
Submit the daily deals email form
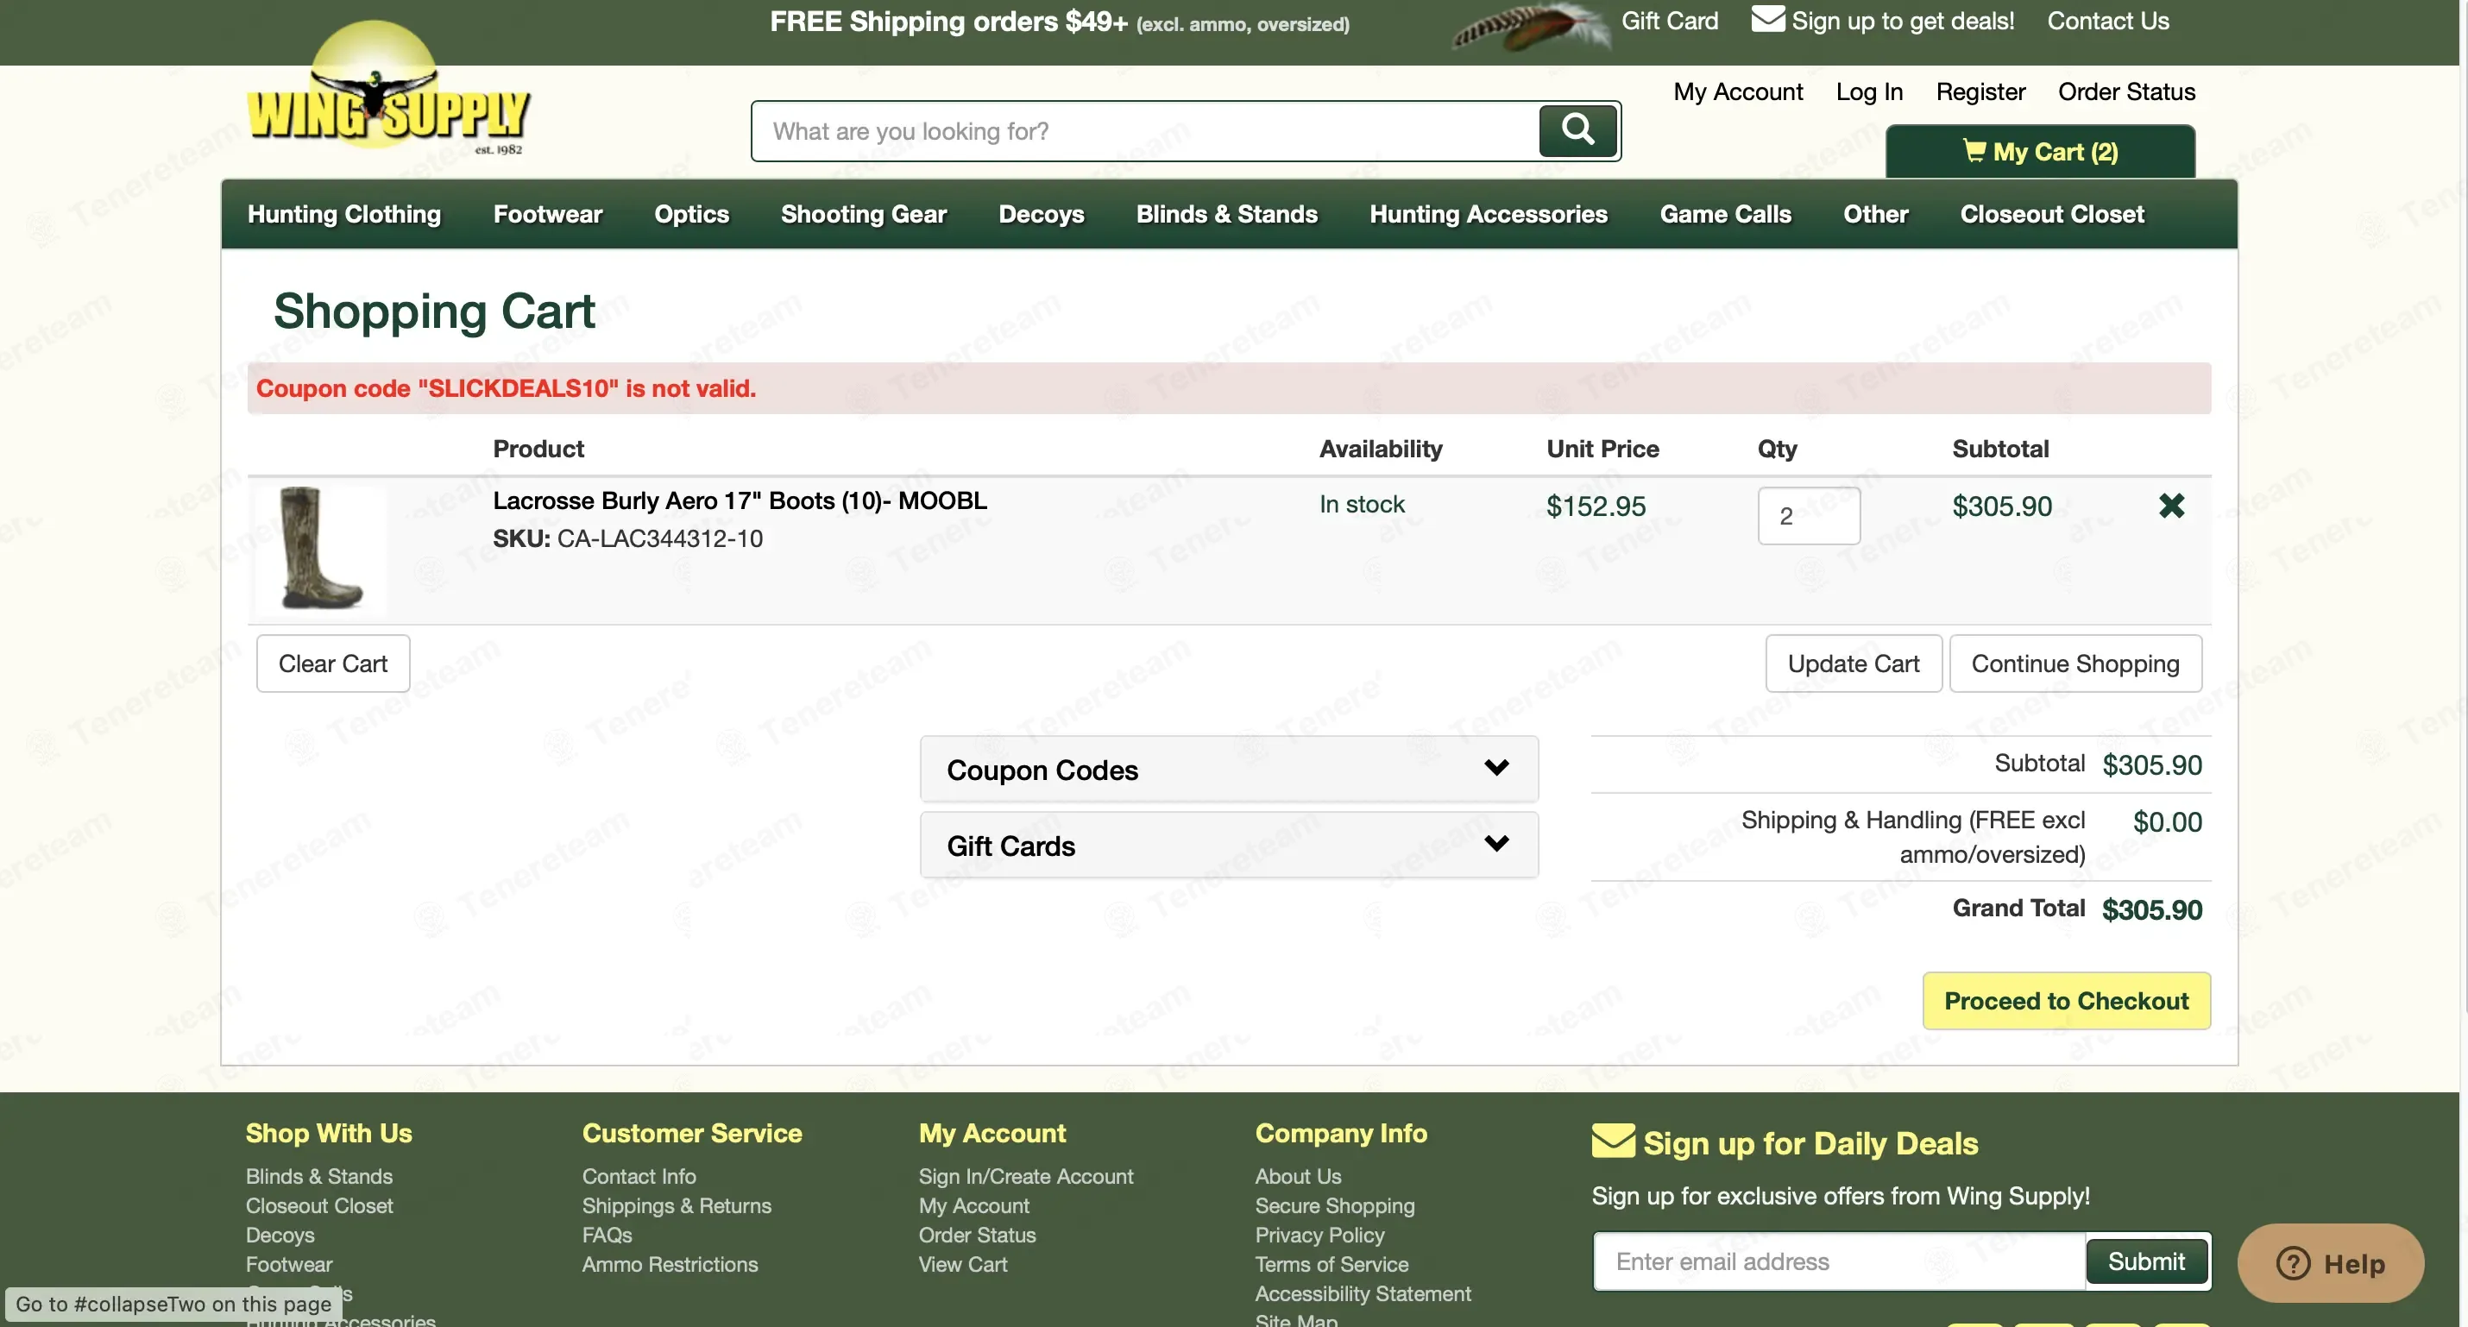(x=2146, y=1261)
